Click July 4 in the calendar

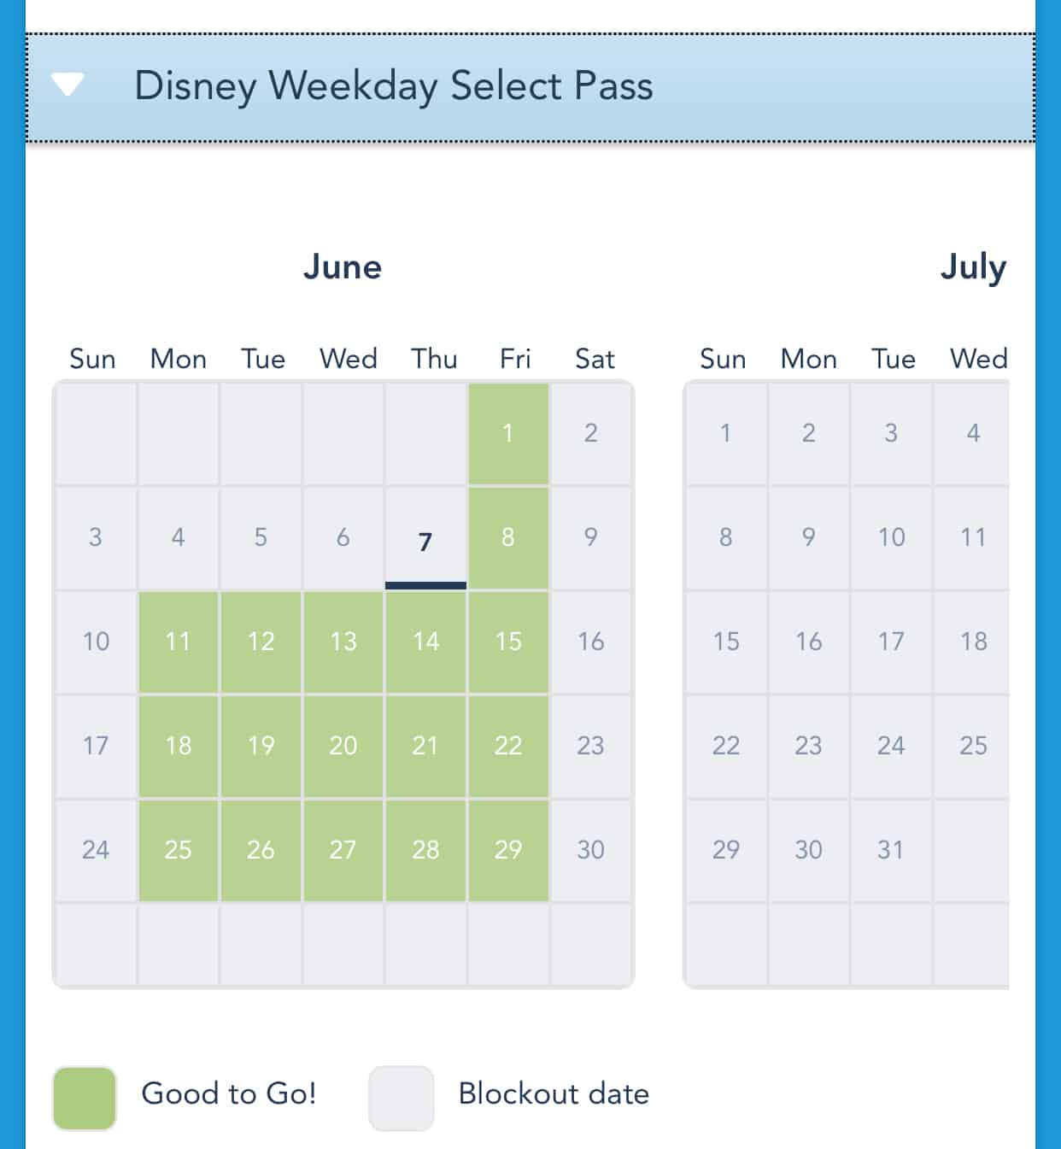[x=973, y=433]
